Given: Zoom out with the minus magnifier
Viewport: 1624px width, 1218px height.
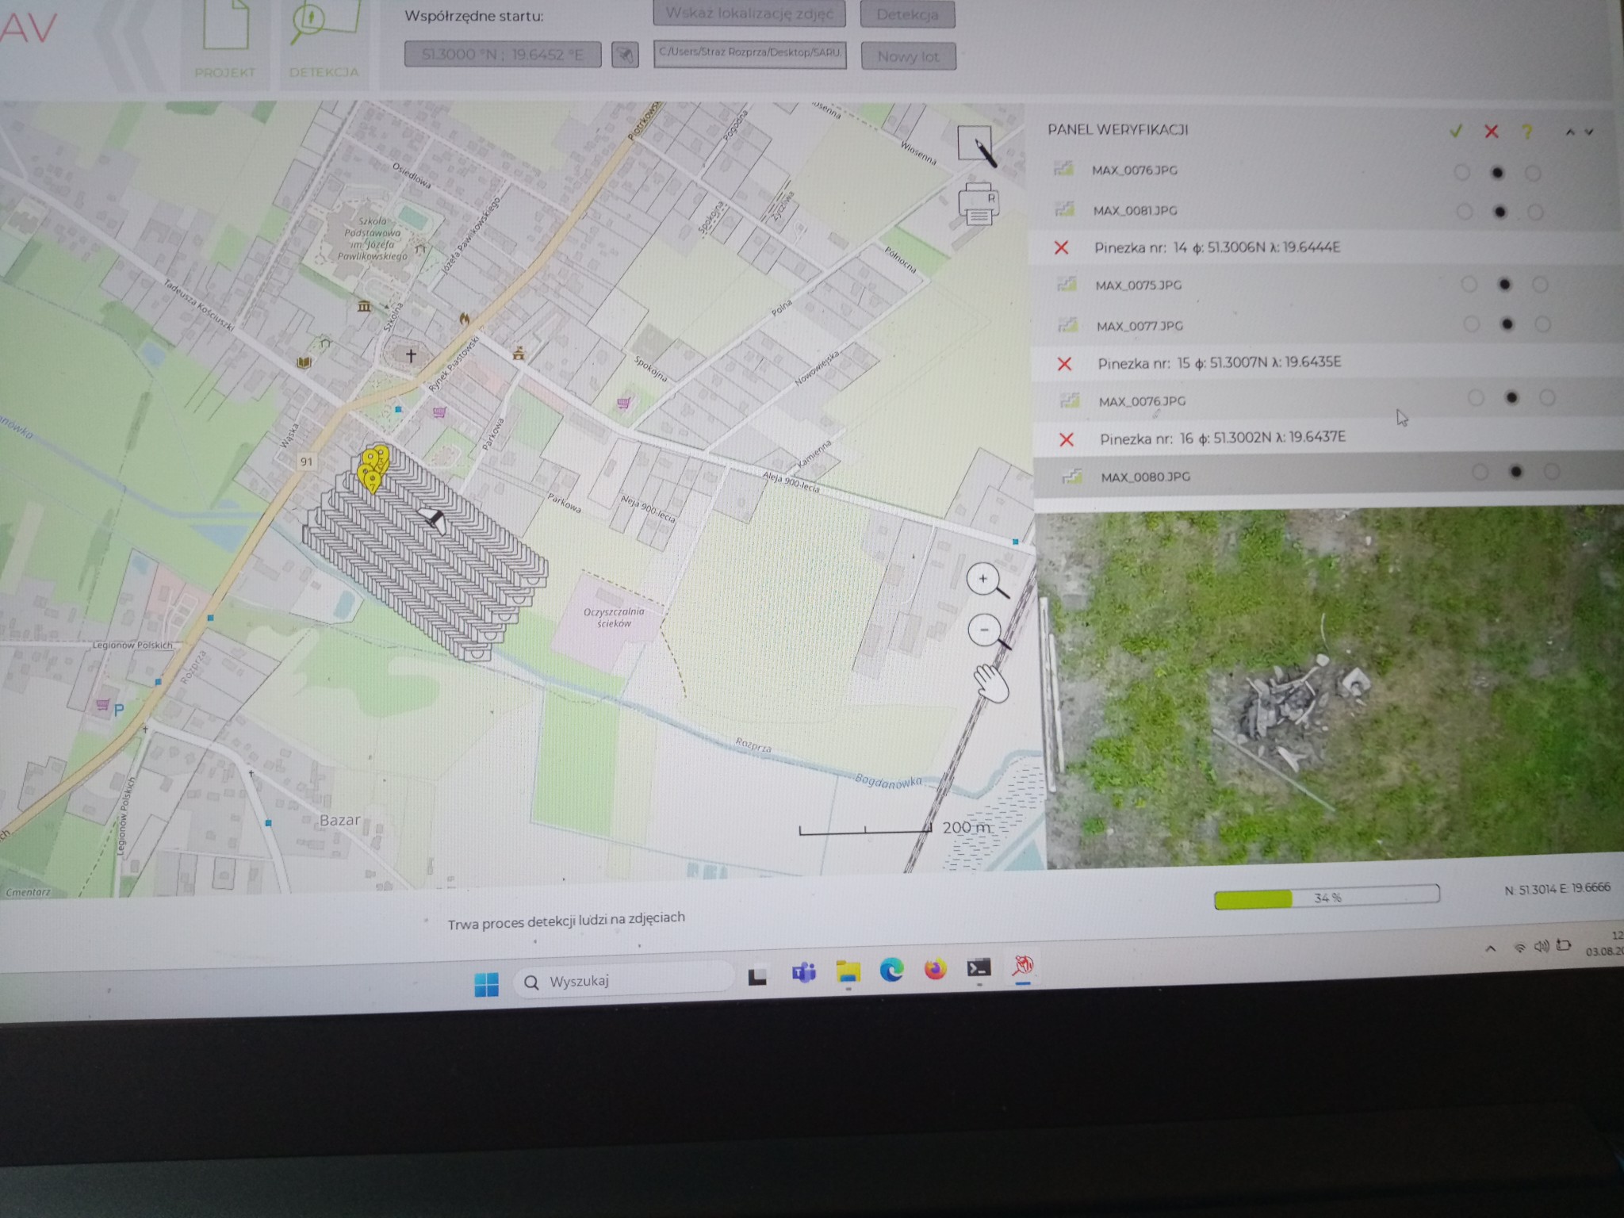Looking at the screenshot, I should (986, 631).
